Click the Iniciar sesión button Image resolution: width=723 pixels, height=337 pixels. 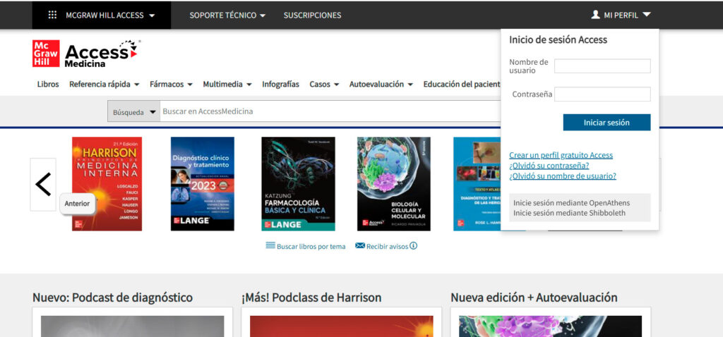pos(607,123)
